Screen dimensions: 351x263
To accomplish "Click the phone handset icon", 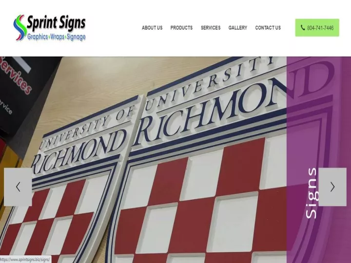I will click(303, 28).
